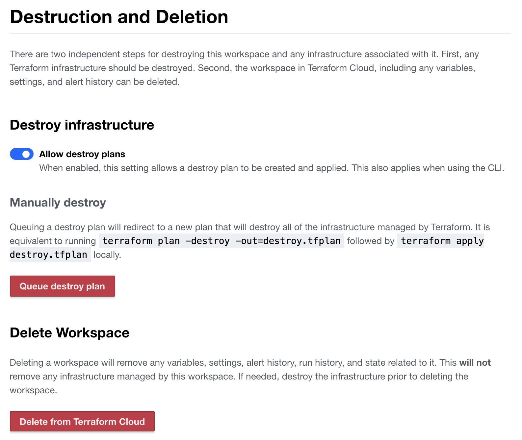Click the divider line below the page title
The image size is (522, 440).
pyautogui.click(x=260, y=33)
